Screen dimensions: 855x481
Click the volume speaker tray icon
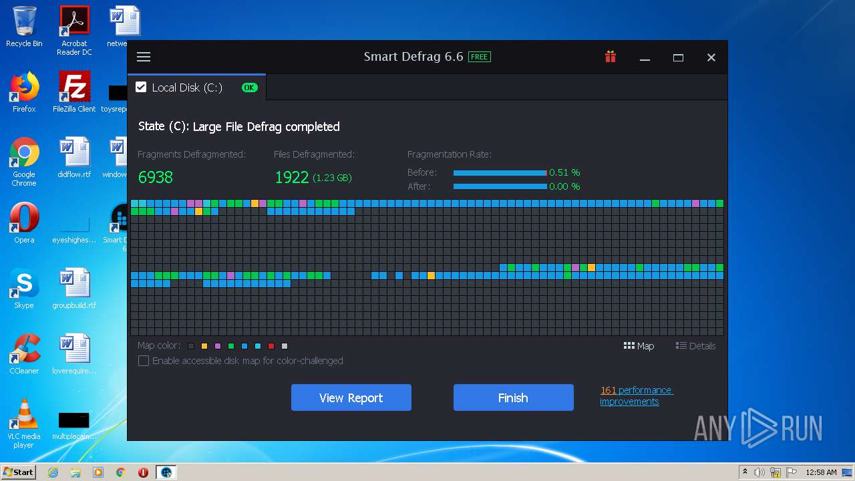coord(759,472)
